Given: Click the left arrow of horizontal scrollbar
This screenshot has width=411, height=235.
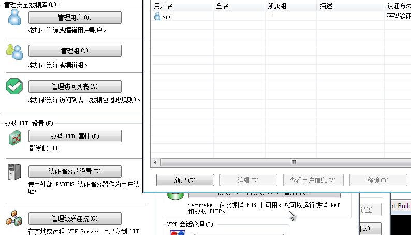Looking at the screenshot, I should 155,162.
